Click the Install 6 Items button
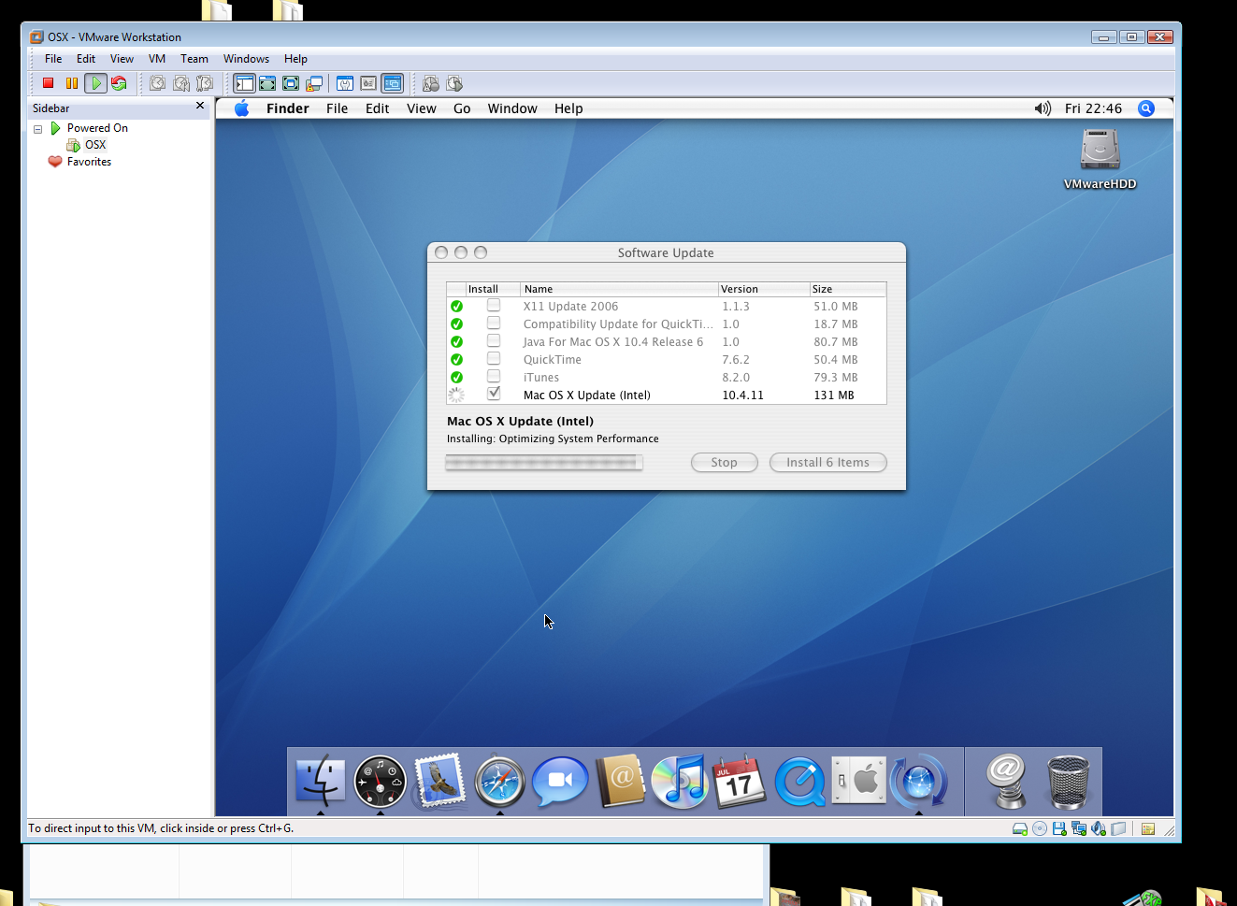Image resolution: width=1237 pixels, height=906 pixels. click(827, 463)
